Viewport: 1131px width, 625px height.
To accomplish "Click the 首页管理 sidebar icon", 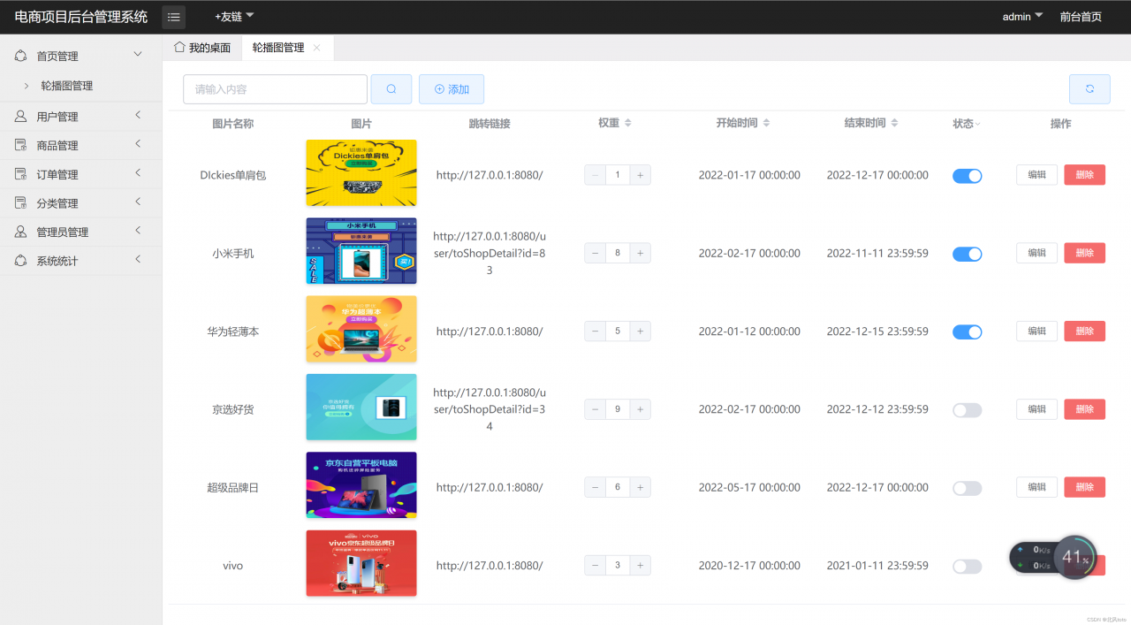I will (21, 56).
